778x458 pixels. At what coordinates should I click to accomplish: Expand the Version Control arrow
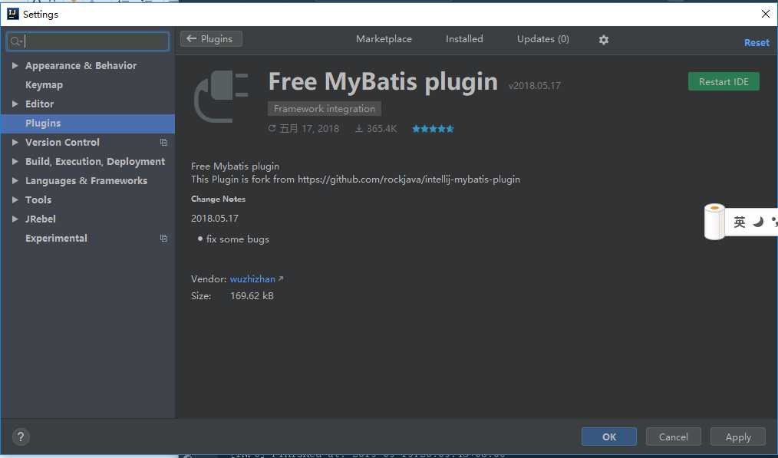[15, 143]
